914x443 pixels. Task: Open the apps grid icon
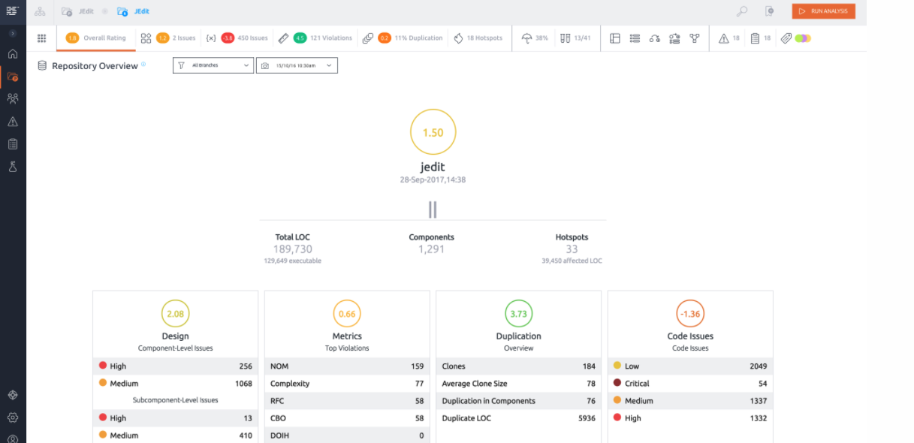(42, 38)
